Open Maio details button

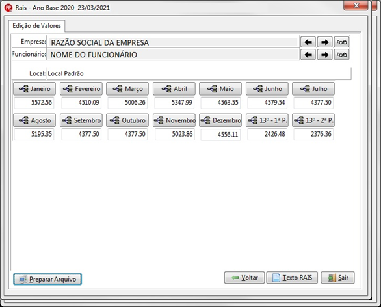(220, 88)
